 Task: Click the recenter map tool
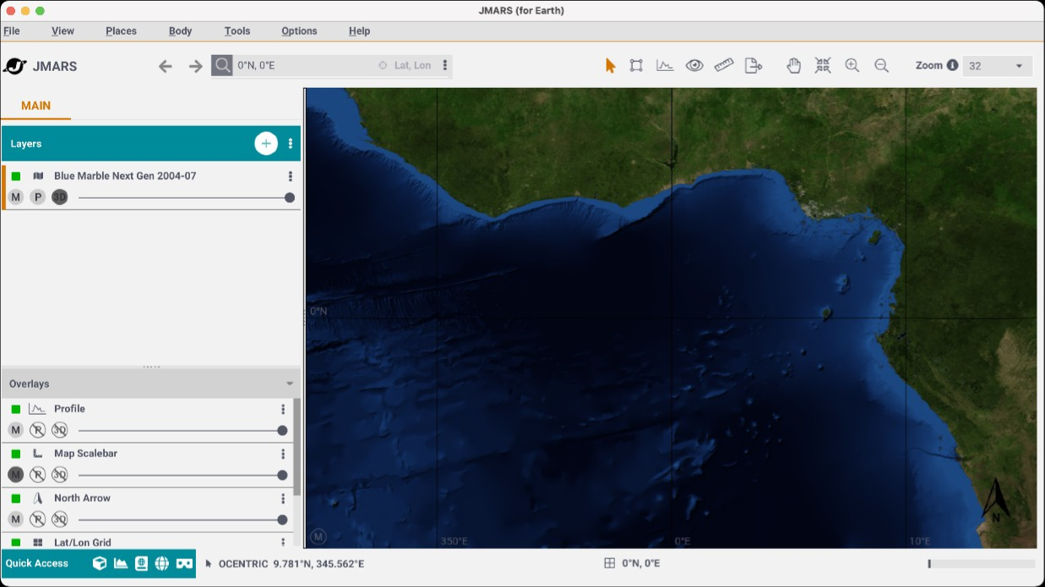coord(823,66)
